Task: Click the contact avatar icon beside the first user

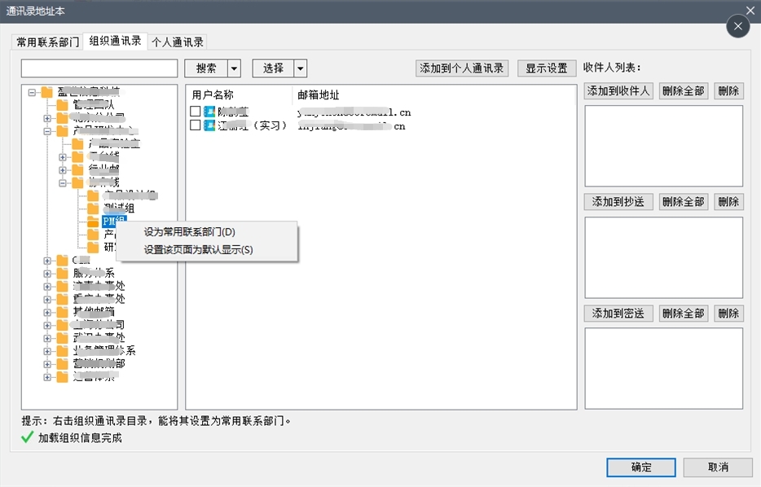Action: click(x=209, y=112)
